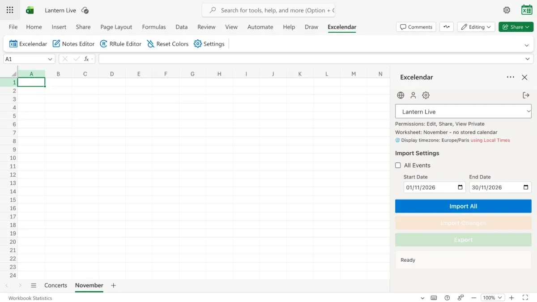This screenshot has width=537, height=302.
Task: Switch to the Formulas ribbon tab
Action: 154,27
